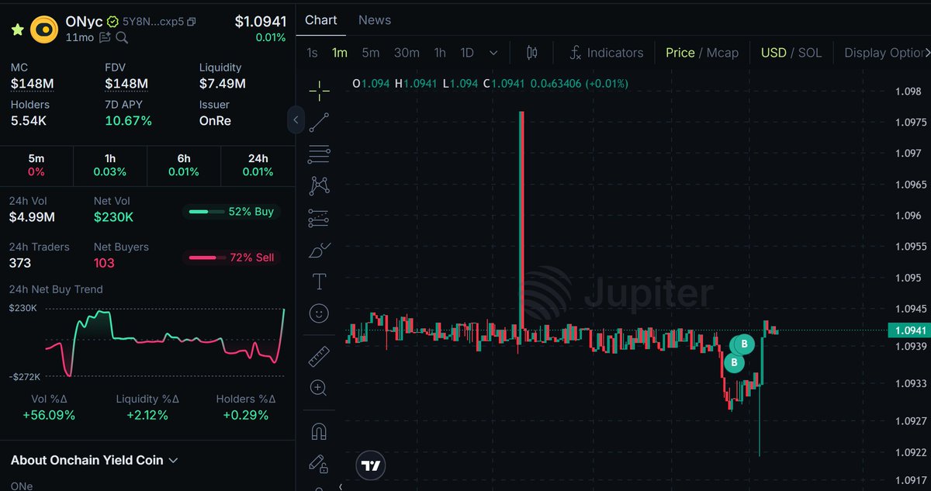Open the OnRe issuer link
This screenshot has width=931, height=491.
(x=215, y=121)
